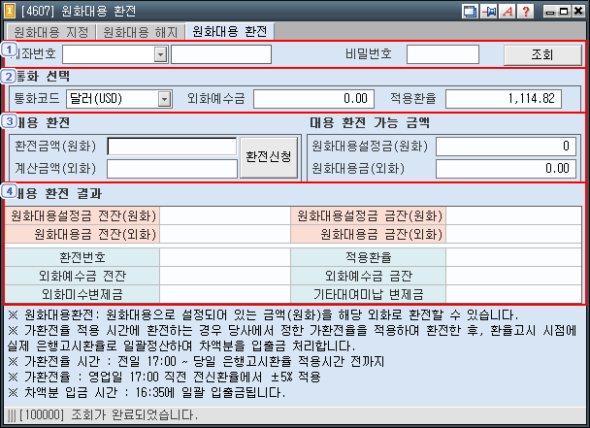Viewport: 590px width, 428px height.
Task: Click the yellow window number icon
Action: pos(10,11)
